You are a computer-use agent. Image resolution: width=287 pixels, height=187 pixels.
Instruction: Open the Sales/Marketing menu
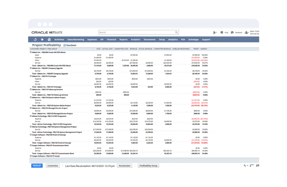pos(75,40)
